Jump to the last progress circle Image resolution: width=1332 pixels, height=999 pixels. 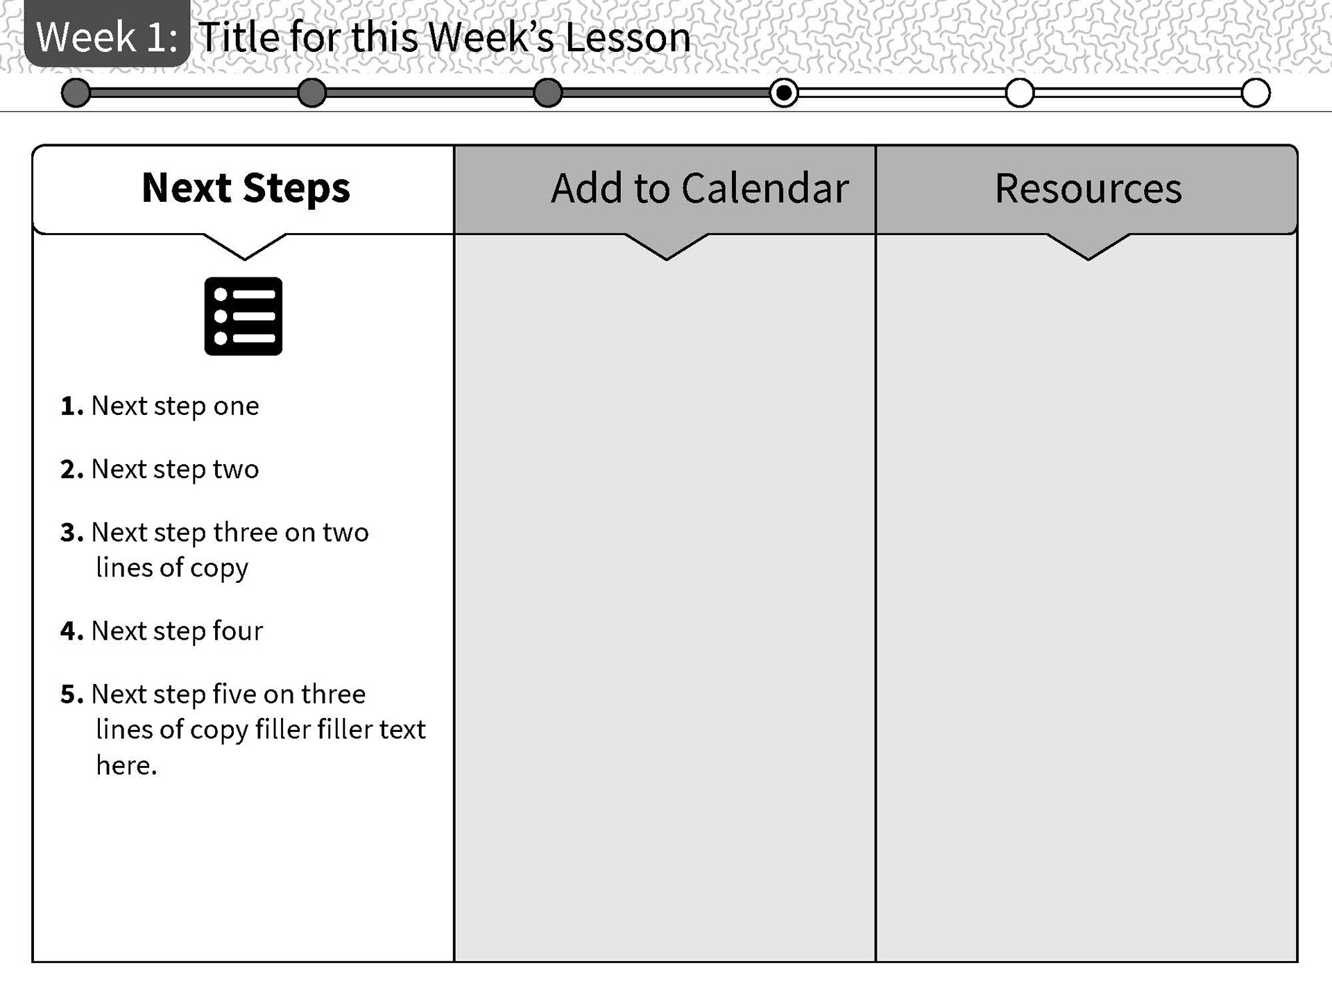(x=1256, y=93)
